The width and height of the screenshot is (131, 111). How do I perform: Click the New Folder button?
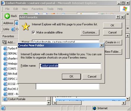click(113, 52)
